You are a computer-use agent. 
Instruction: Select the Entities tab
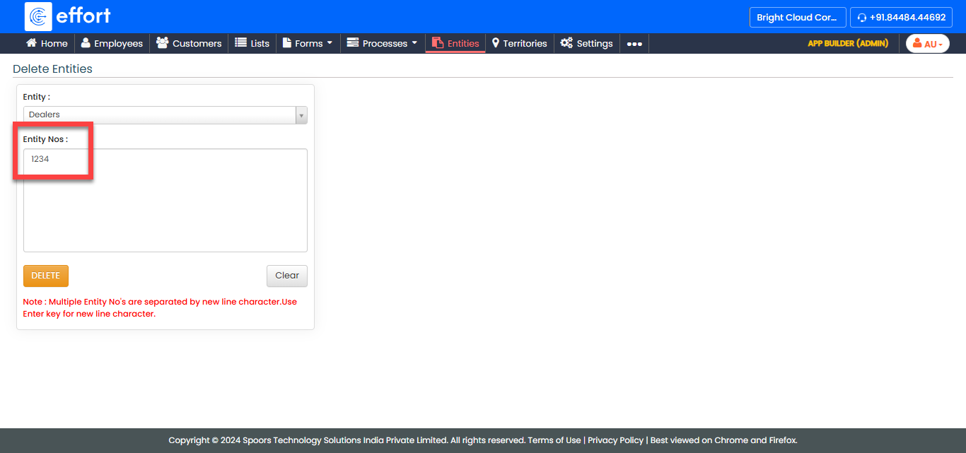coord(455,43)
